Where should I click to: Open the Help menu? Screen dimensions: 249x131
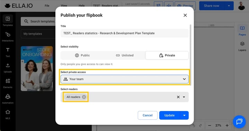pyautogui.click(x=82, y=6)
